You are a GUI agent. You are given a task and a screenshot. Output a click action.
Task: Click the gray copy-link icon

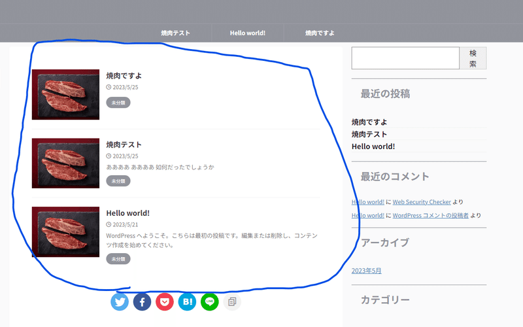[232, 301]
